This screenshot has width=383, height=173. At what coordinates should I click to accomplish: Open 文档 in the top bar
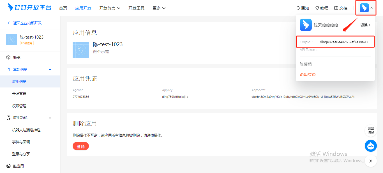click(x=343, y=8)
